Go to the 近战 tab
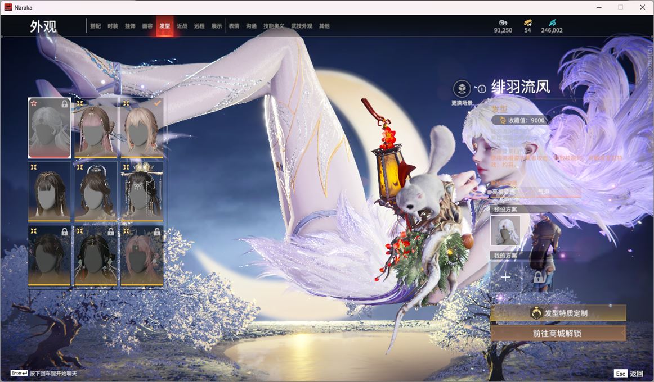654x382 pixels. point(182,26)
